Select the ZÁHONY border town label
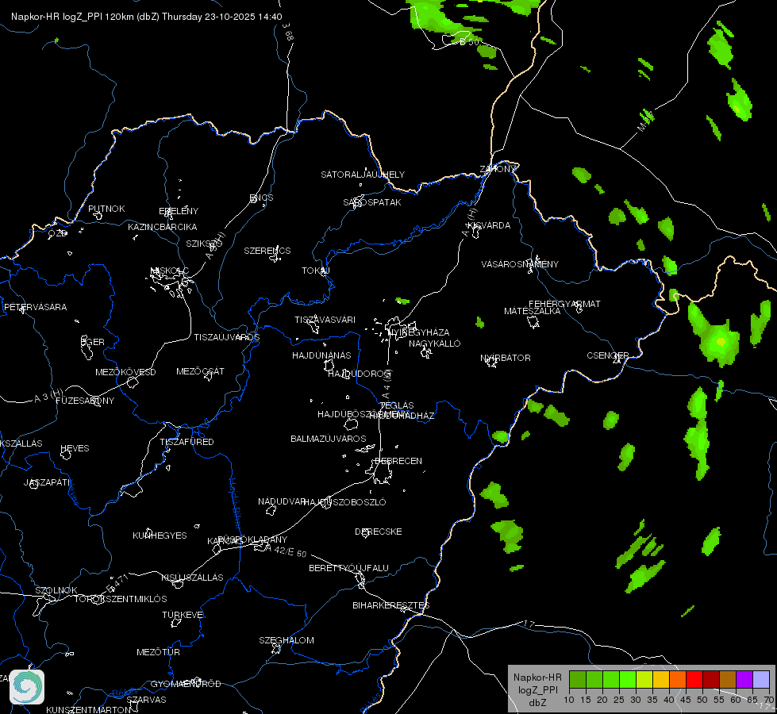 [498, 169]
